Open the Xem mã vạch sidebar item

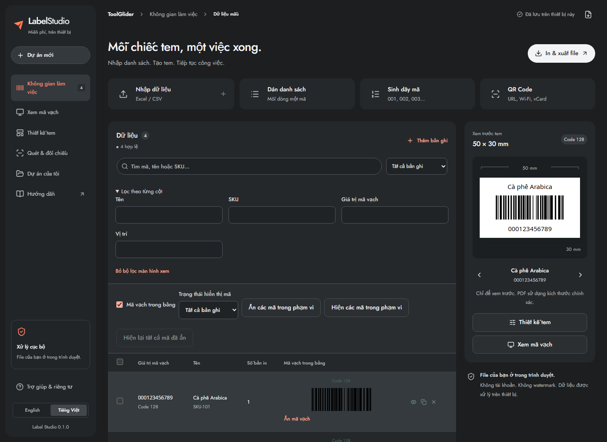tap(51, 112)
